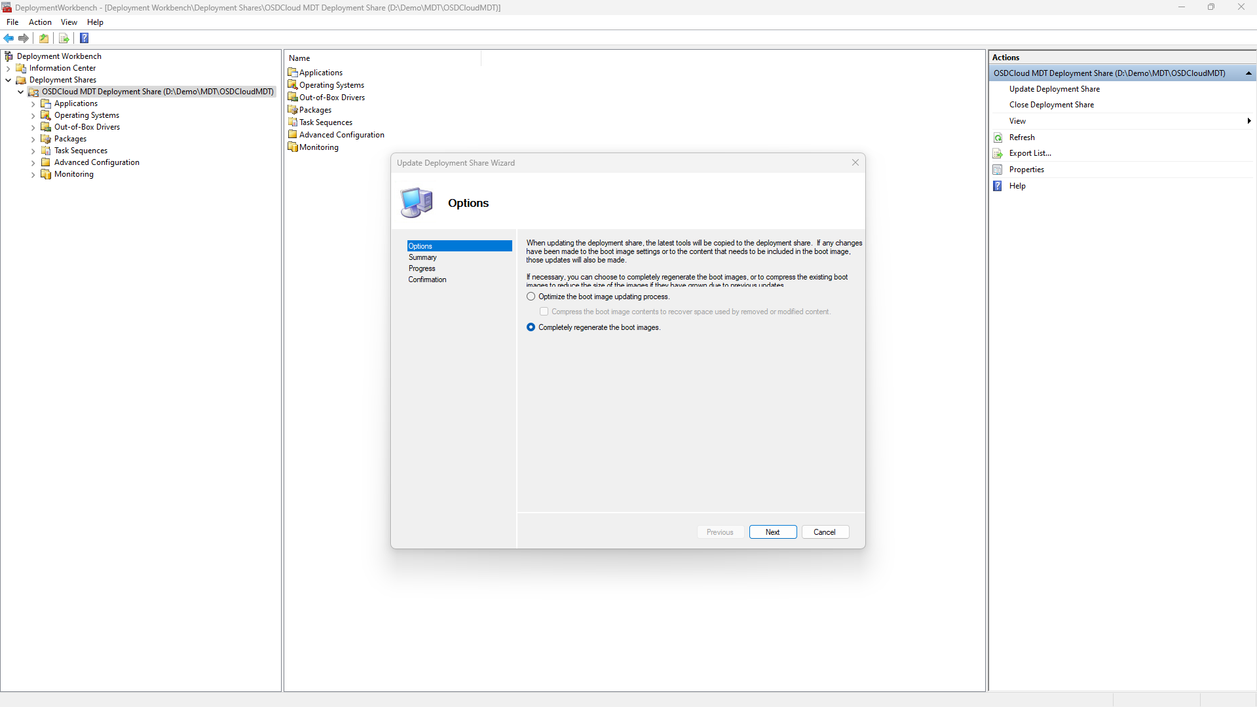Open the Action menu
Screen dimensions: 1257x707
[x=40, y=22]
